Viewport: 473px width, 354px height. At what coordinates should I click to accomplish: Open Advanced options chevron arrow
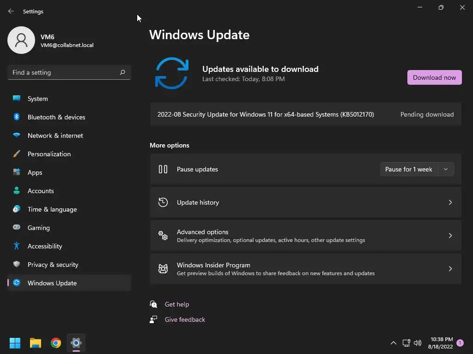tap(450, 236)
